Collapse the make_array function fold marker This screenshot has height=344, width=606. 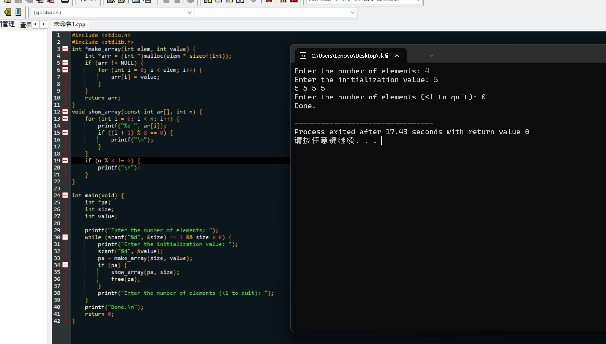click(65, 49)
